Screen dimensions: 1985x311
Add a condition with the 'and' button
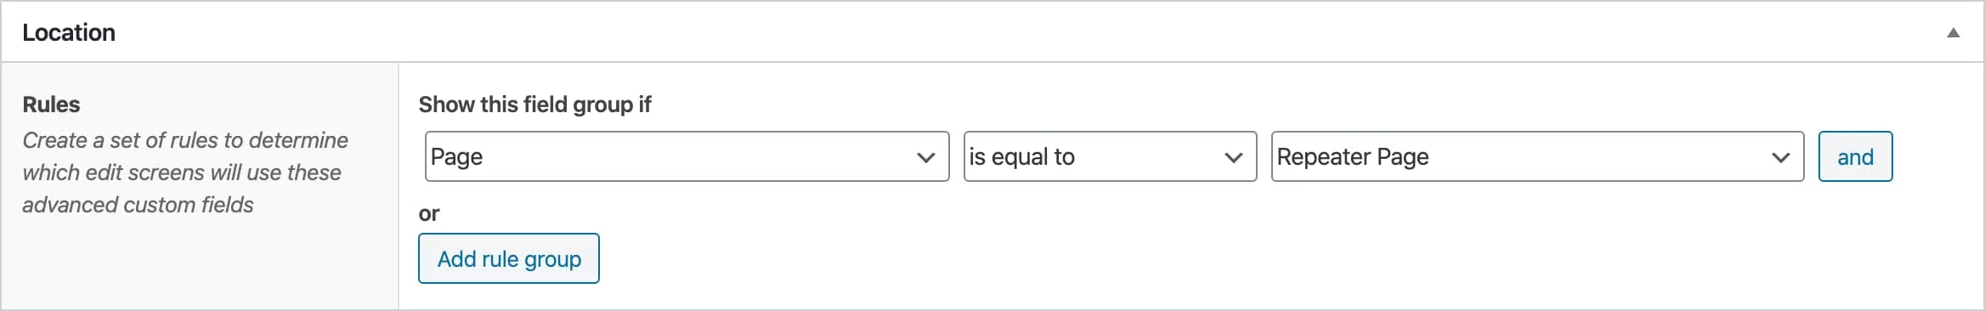[x=1855, y=156]
